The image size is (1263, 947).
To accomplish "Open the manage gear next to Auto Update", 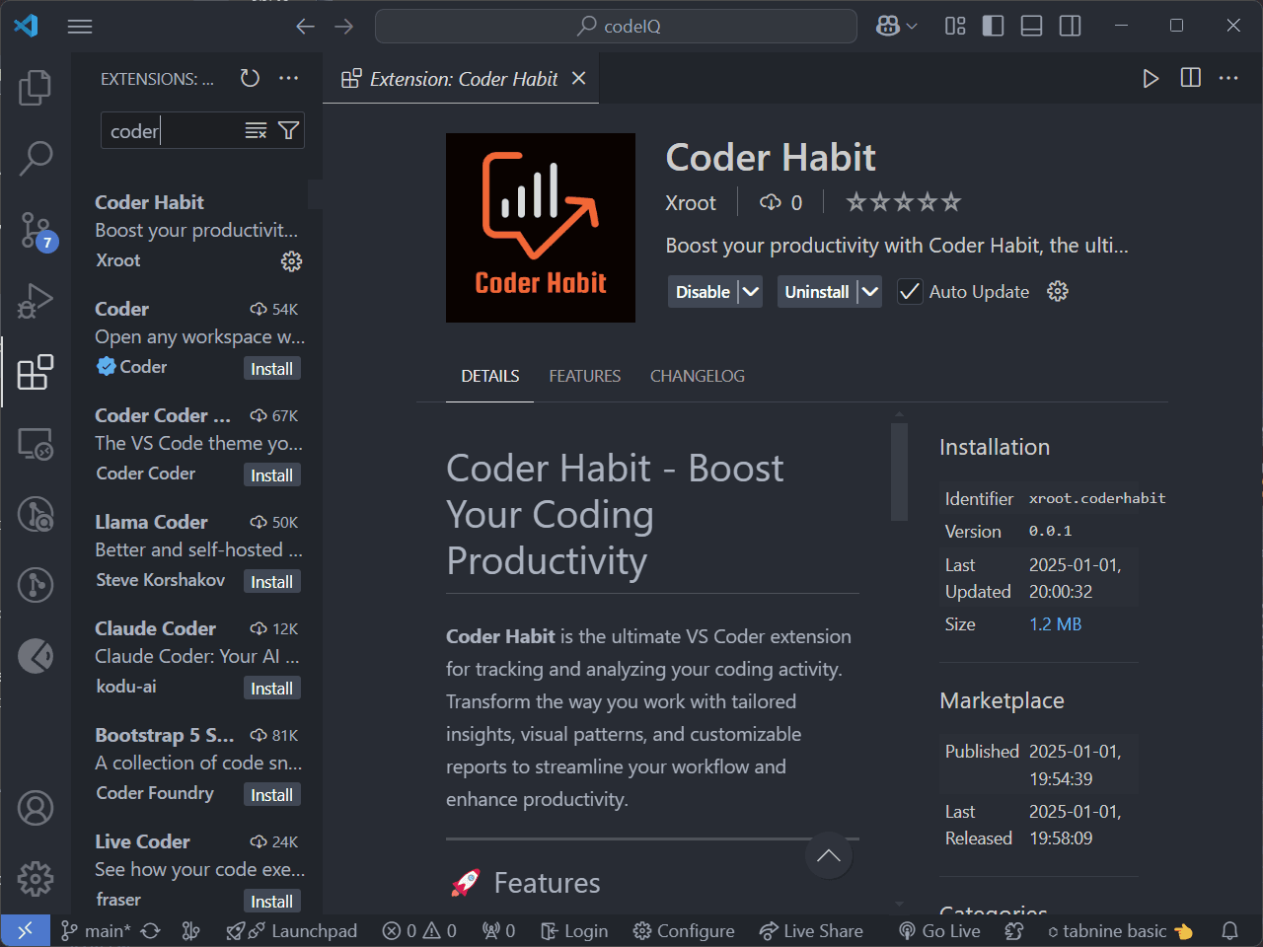I will pos(1058,291).
